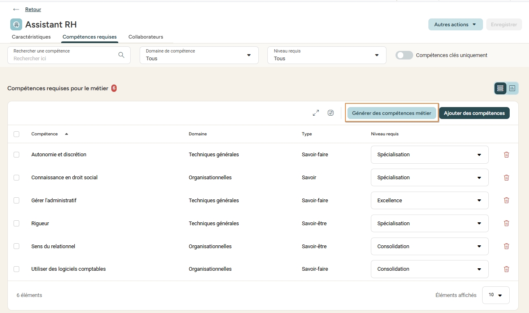The width and height of the screenshot is (529, 313).
Task: Click Générer des compétences métier button
Action: point(391,113)
